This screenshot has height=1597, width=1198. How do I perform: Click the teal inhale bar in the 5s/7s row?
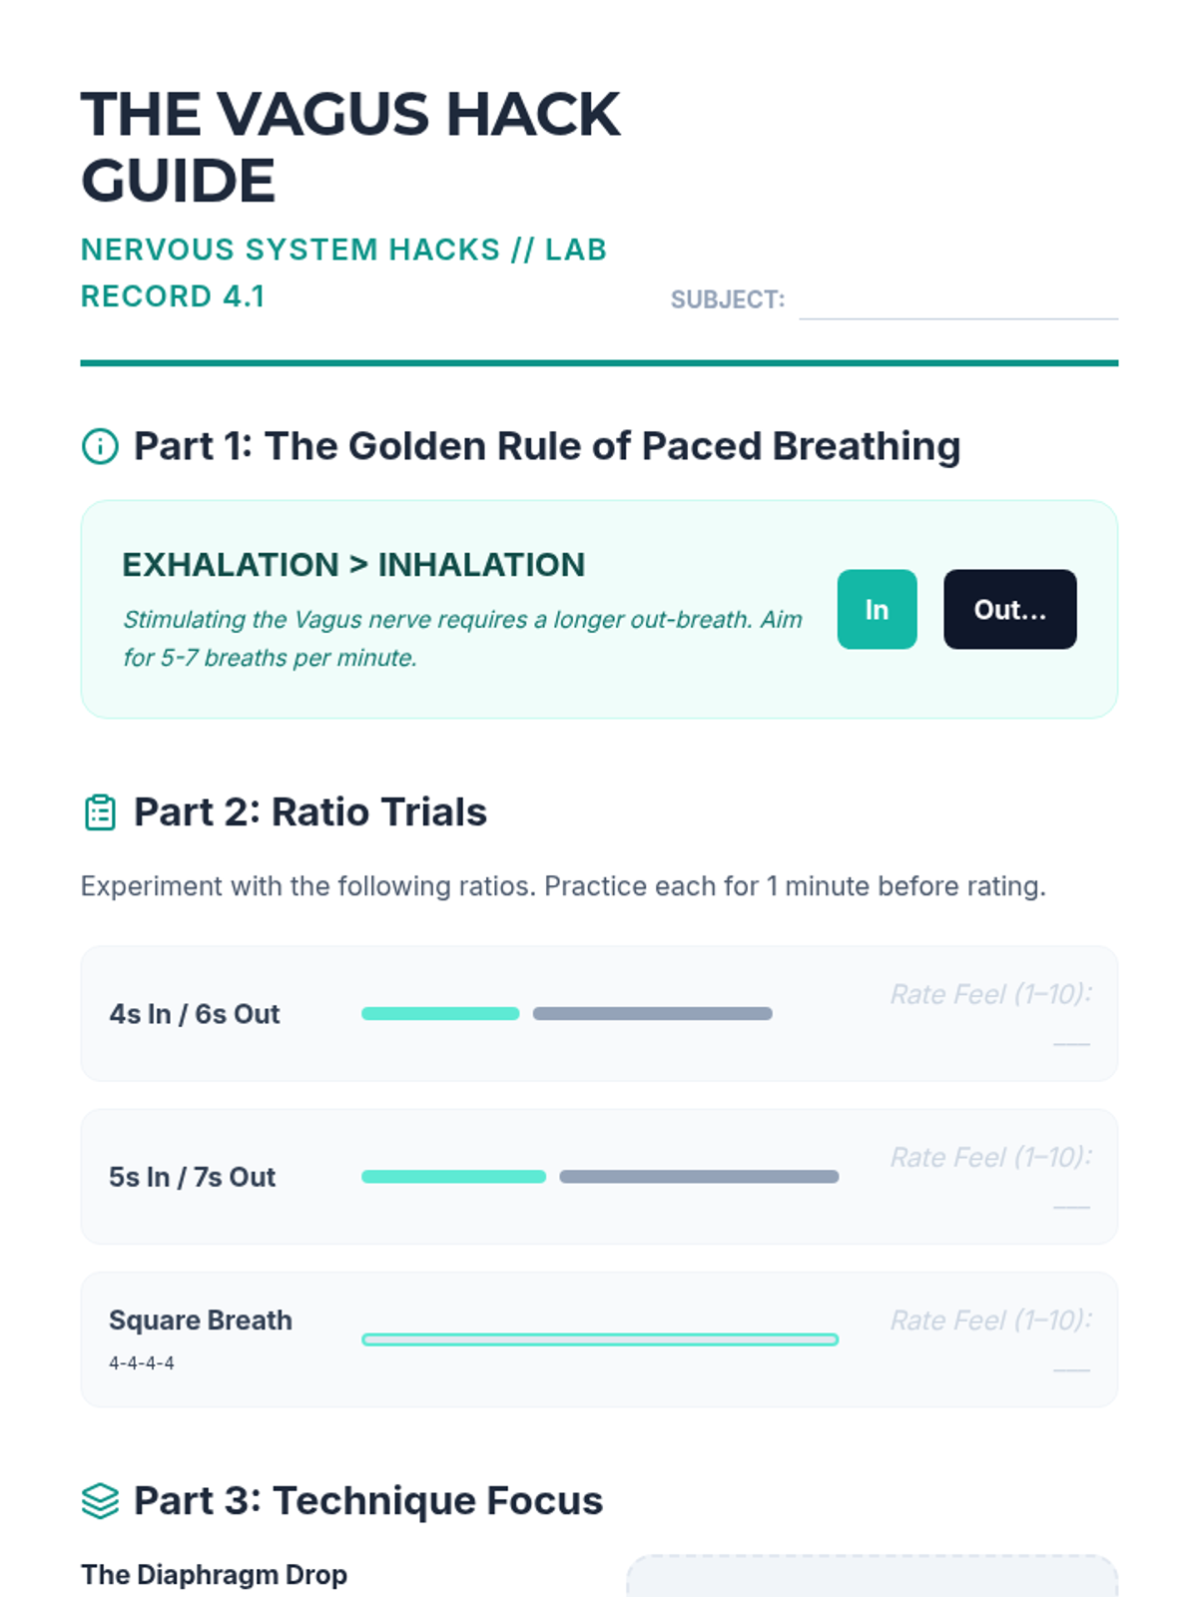454,1176
